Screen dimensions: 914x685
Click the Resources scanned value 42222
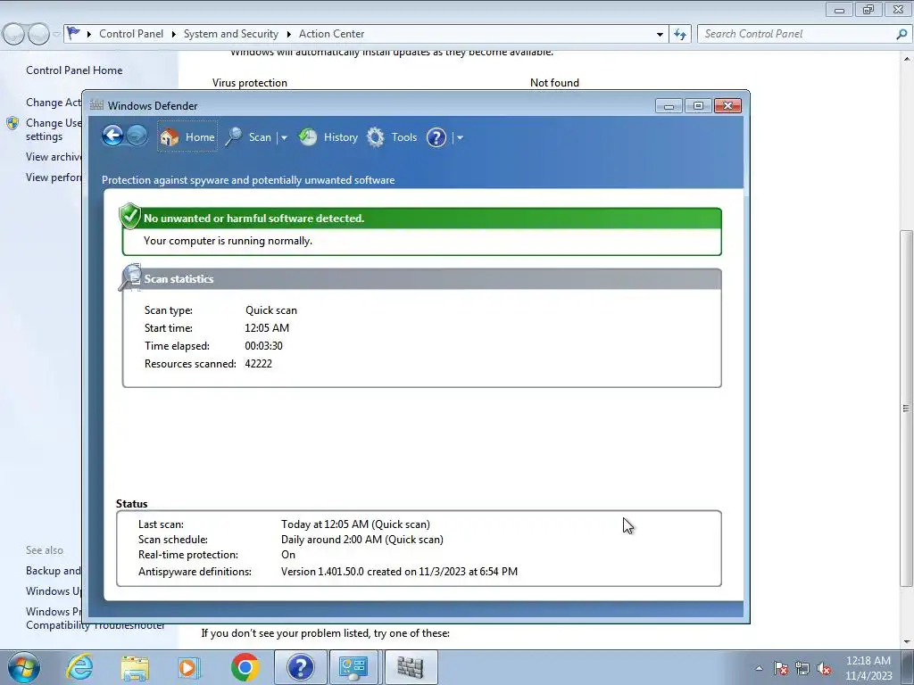point(258,364)
